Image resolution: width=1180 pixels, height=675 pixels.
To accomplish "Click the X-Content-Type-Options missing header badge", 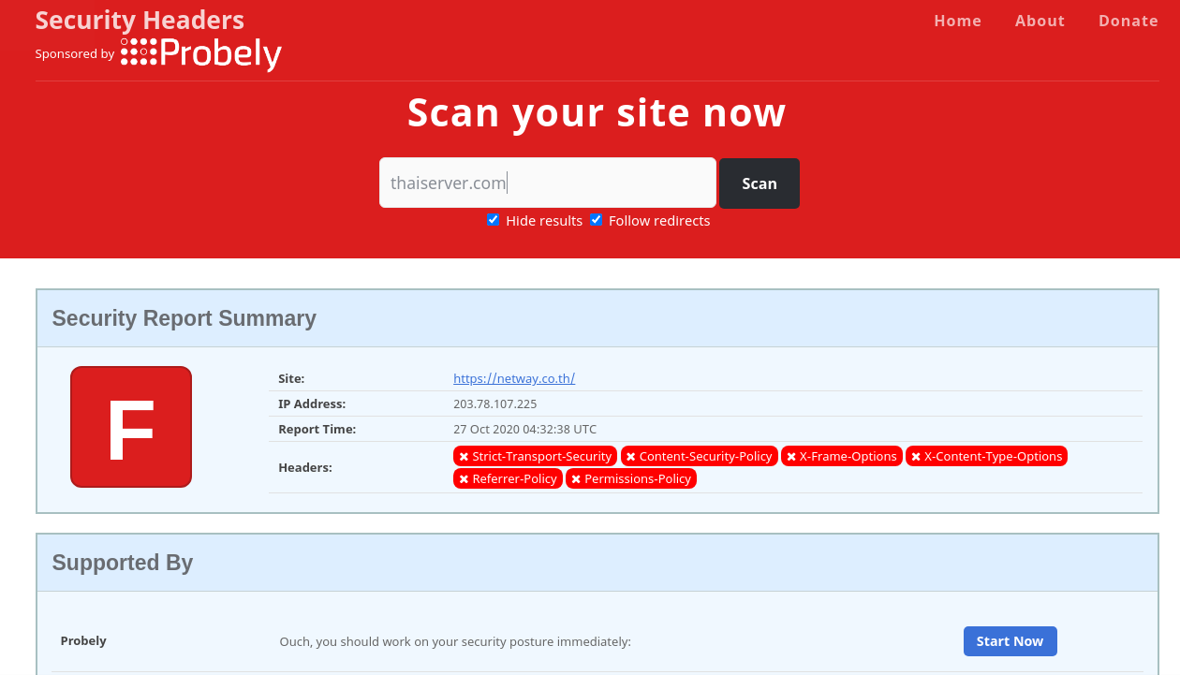I will pyautogui.click(x=986, y=456).
